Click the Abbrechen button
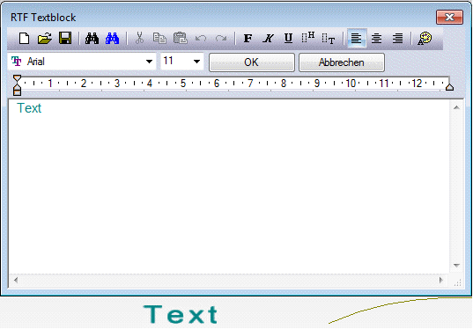Screen dimensions: 473x329 click(x=342, y=62)
